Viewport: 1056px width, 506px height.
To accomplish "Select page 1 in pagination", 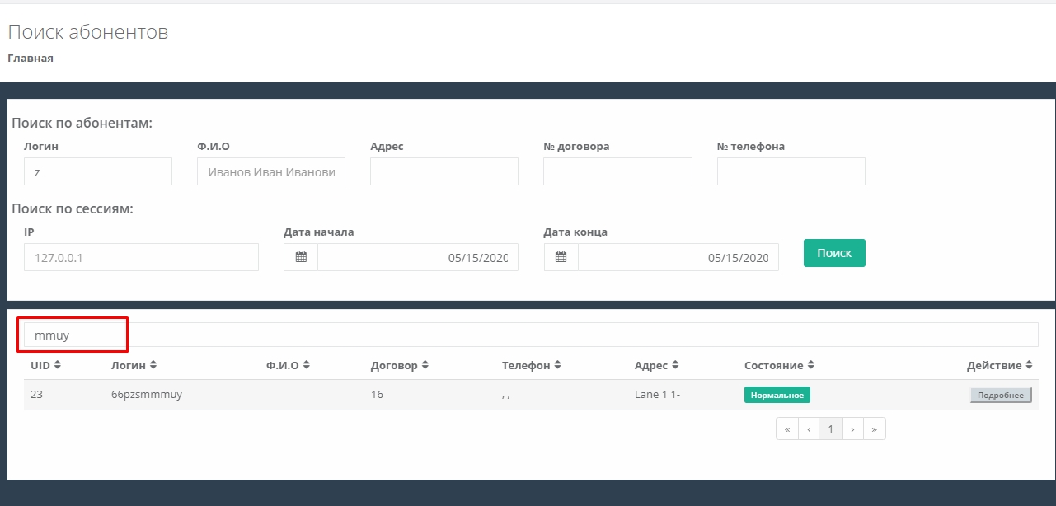I will [831, 429].
